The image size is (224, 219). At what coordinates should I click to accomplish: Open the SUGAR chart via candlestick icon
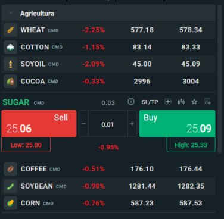(x=181, y=102)
